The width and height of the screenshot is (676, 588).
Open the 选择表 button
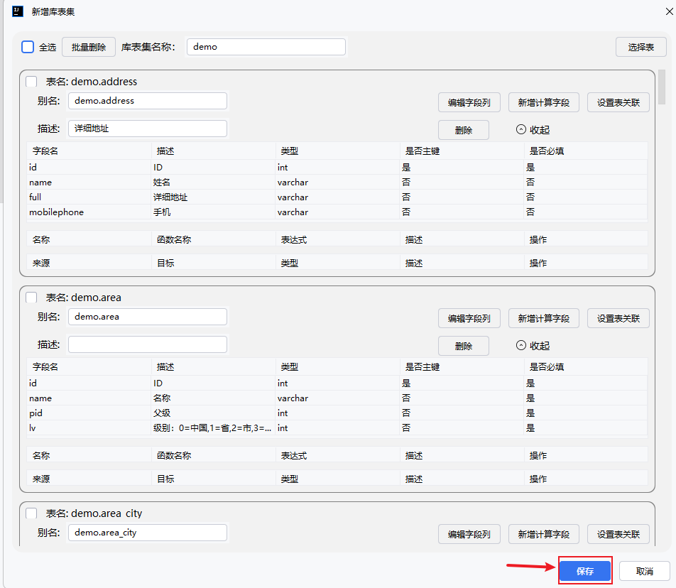(x=640, y=47)
